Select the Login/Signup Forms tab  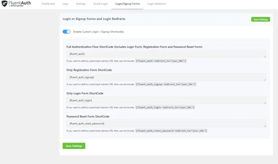pyautogui.click(x=127, y=4)
